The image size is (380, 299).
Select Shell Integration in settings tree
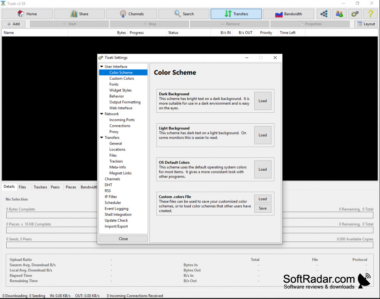click(118, 215)
